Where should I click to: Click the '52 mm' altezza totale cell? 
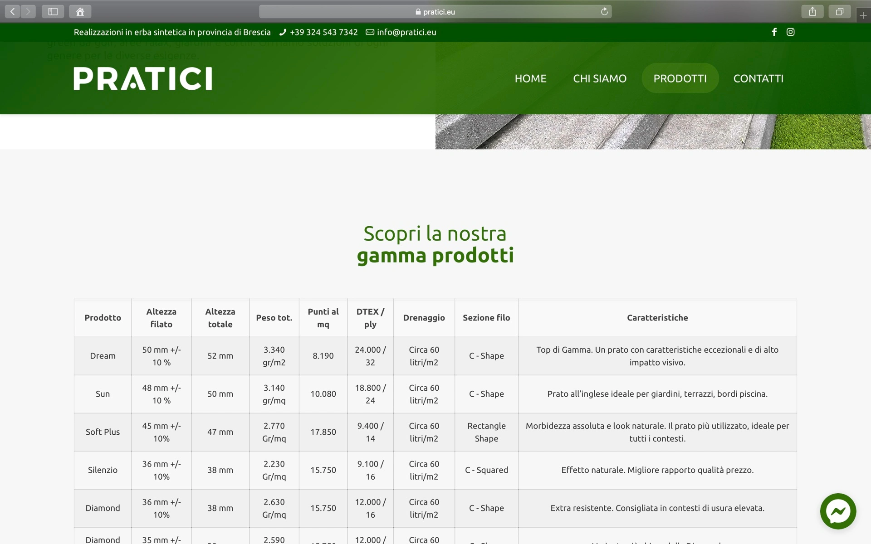(220, 356)
